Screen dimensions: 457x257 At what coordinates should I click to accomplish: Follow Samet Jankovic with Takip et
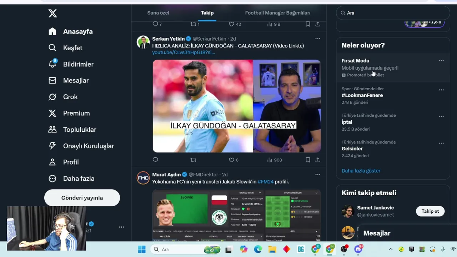pyautogui.click(x=430, y=211)
